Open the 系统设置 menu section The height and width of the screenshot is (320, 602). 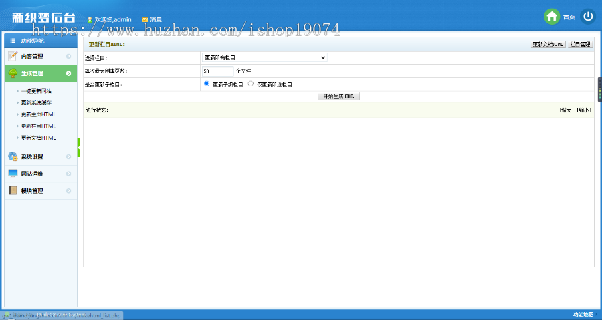pos(41,157)
